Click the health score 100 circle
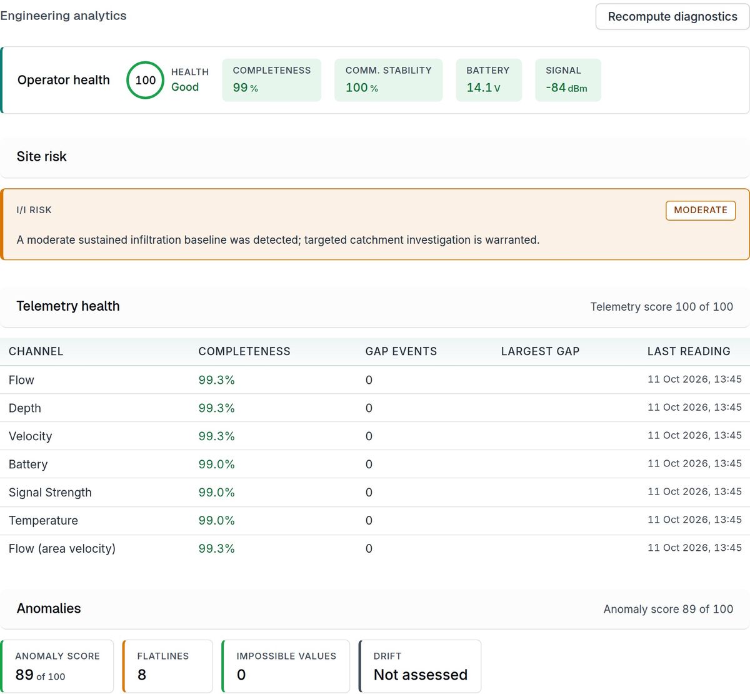750x694 pixels. click(146, 80)
